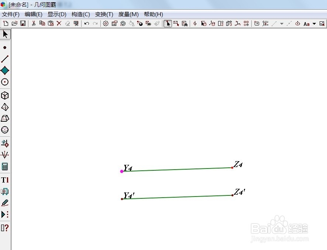The width and height of the screenshot is (327, 250).
Task: Select the Pyramid tetrahedron tool
Action: pos(5,107)
